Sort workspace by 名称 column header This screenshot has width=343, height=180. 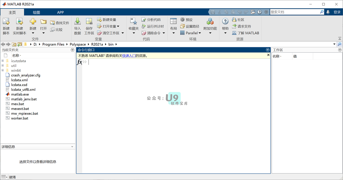[x=282, y=56]
